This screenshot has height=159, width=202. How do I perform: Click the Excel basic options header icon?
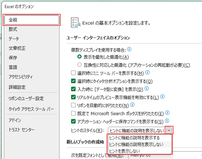click(76, 23)
